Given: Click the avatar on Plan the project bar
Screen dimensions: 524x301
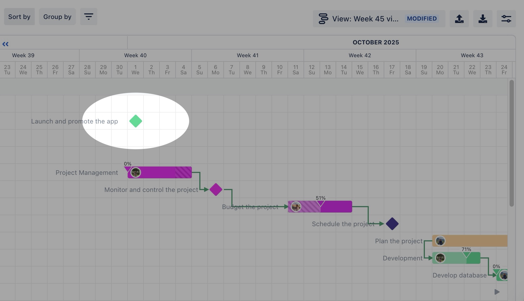Looking at the screenshot, I should 440,241.
